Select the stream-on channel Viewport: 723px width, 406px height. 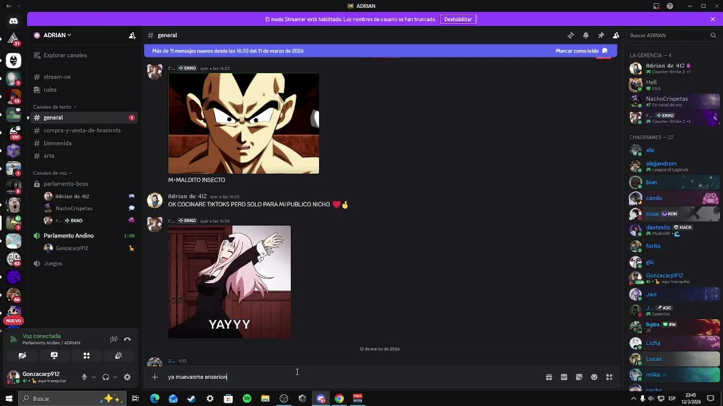(x=84, y=77)
